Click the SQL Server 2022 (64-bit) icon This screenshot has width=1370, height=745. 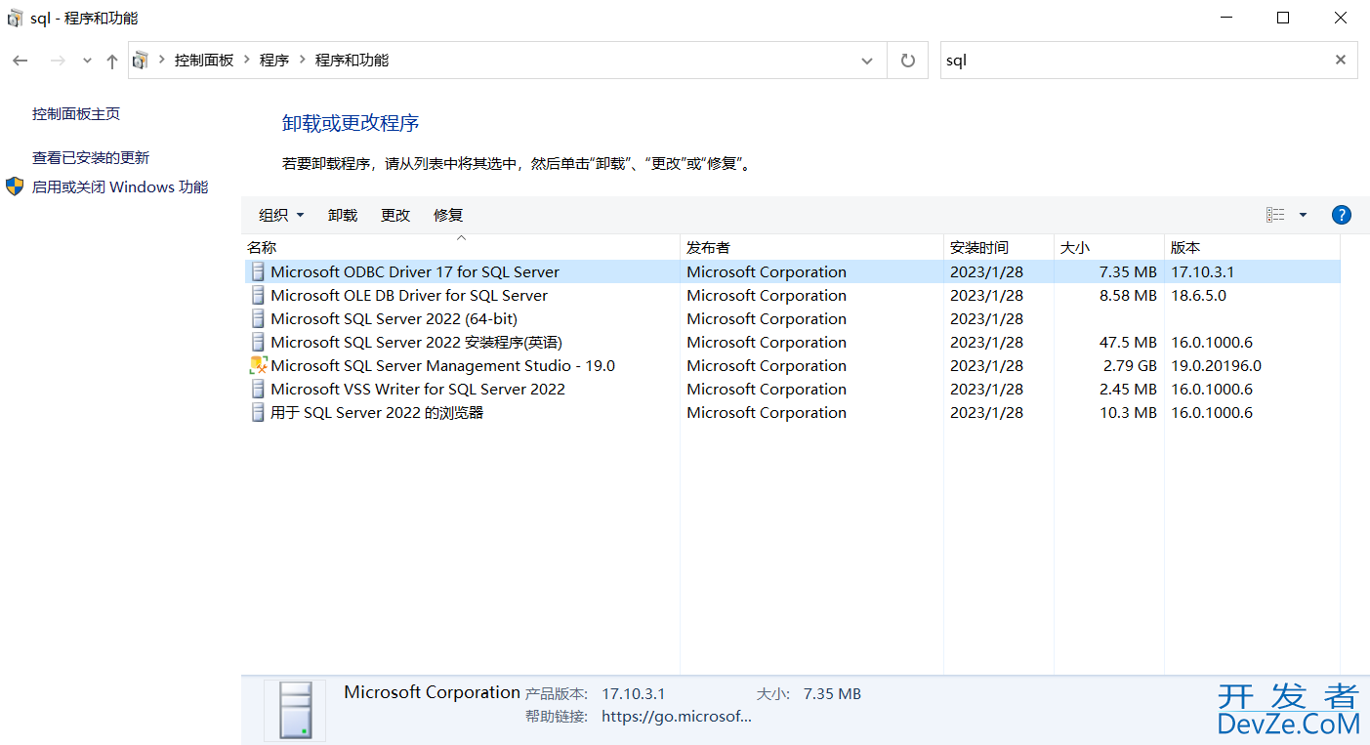pos(258,319)
